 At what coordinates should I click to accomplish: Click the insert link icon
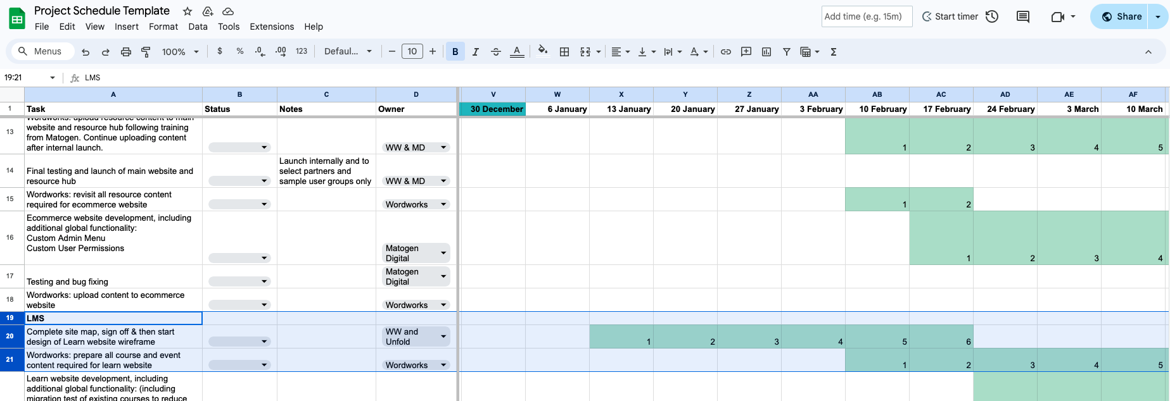726,52
